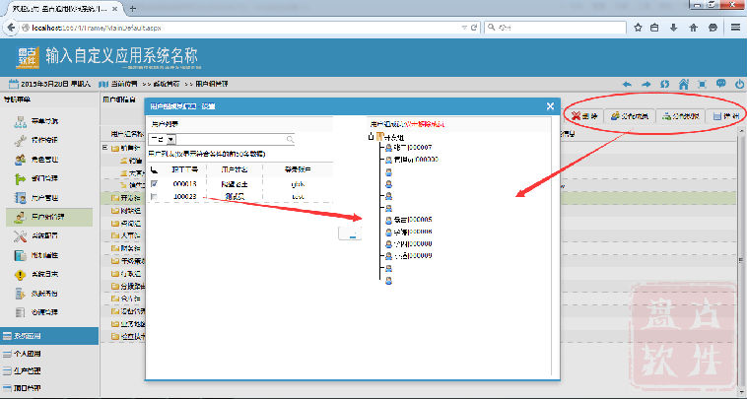Log out with the blue power icon

[739, 85]
